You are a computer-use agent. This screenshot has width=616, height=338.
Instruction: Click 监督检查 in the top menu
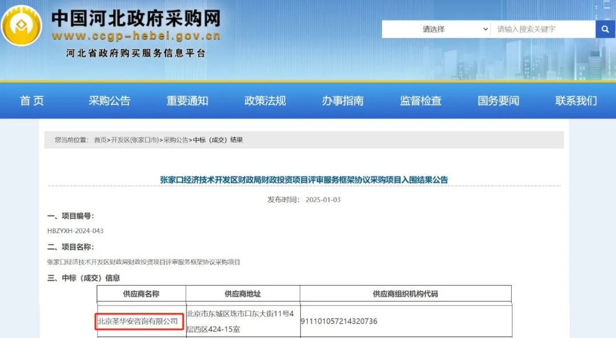point(421,101)
